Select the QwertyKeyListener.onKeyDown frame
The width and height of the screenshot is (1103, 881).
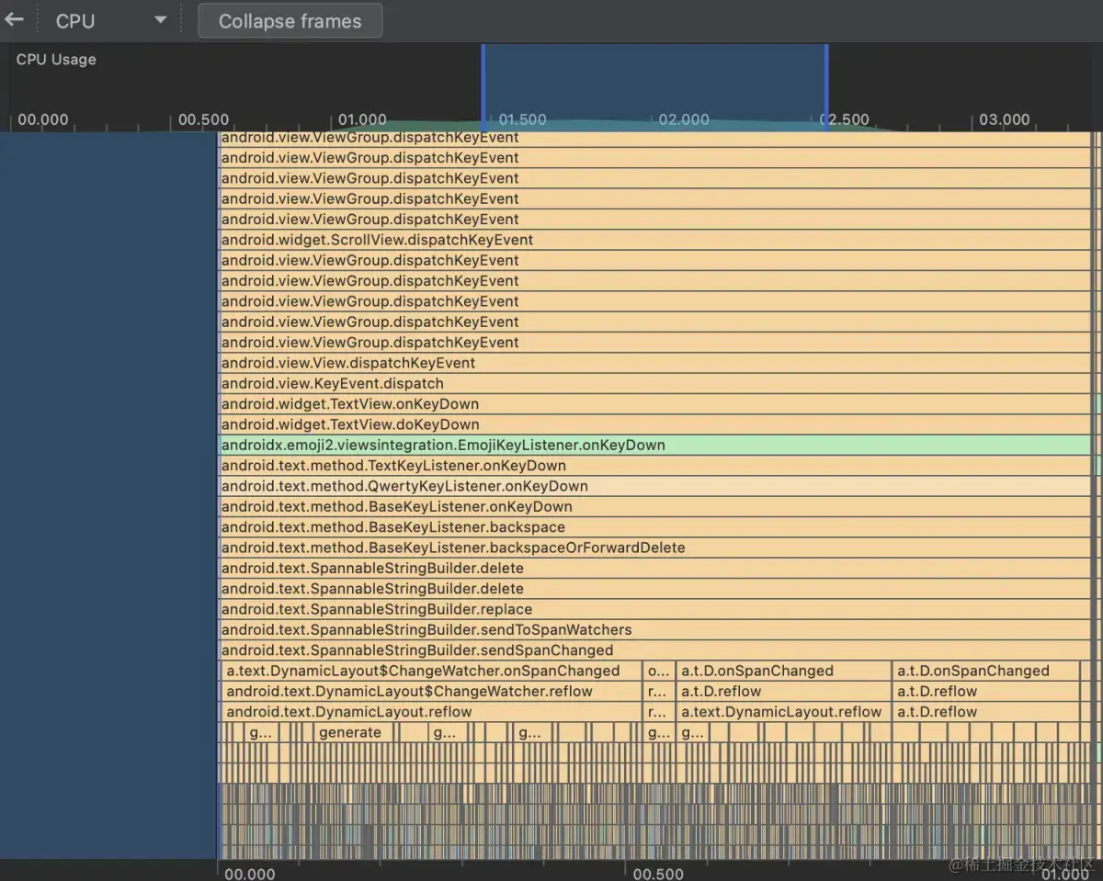(654, 486)
